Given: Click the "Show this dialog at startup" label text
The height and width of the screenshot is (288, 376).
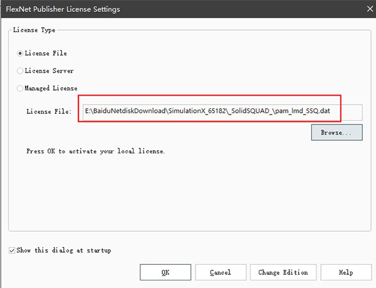Looking at the screenshot, I should click(65, 250).
